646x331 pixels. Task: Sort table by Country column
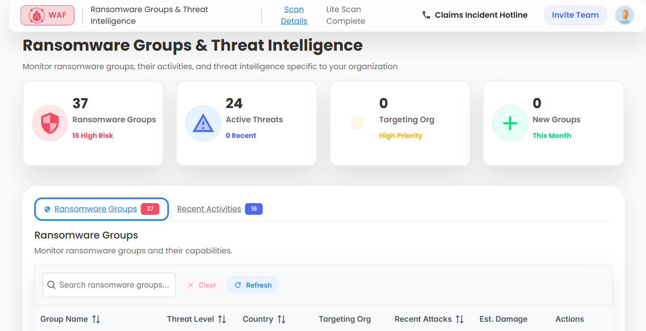(281, 319)
